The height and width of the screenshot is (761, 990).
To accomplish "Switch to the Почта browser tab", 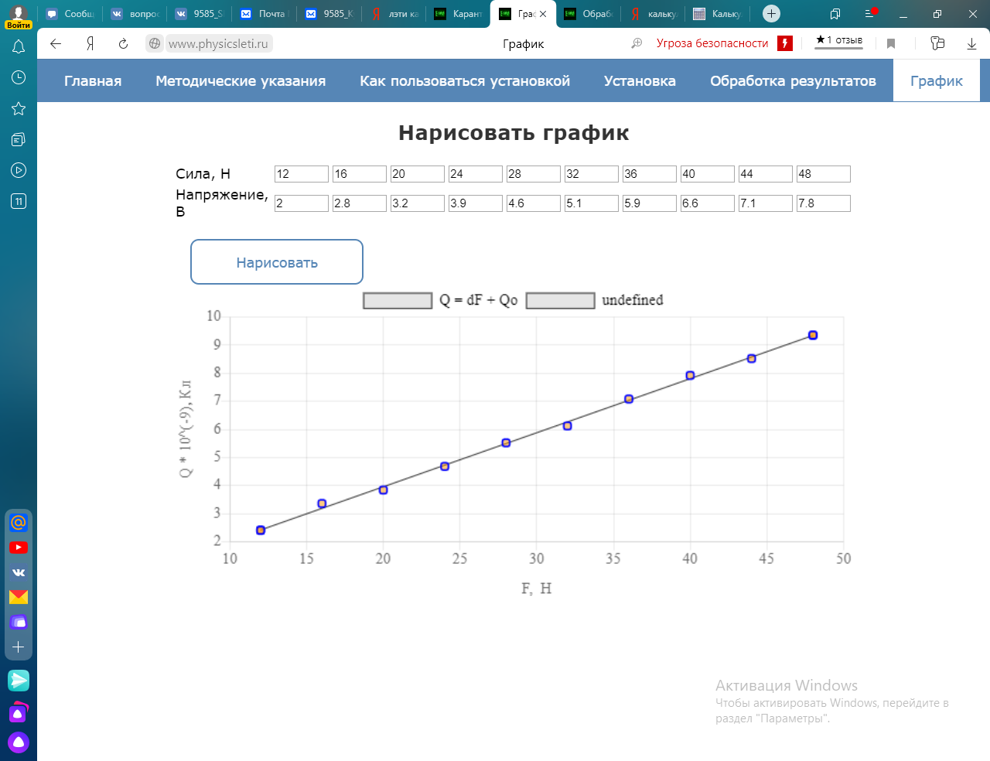I will [264, 14].
